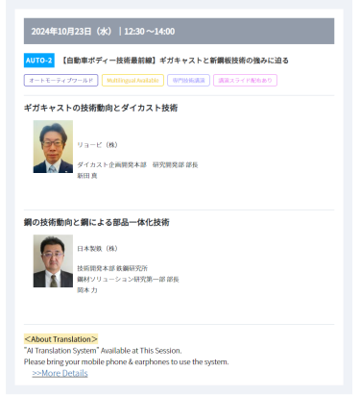This screenshot has height=396, width=360.
Task: Click the AUTO-2 session badge
Action: [x=39, y=61]
